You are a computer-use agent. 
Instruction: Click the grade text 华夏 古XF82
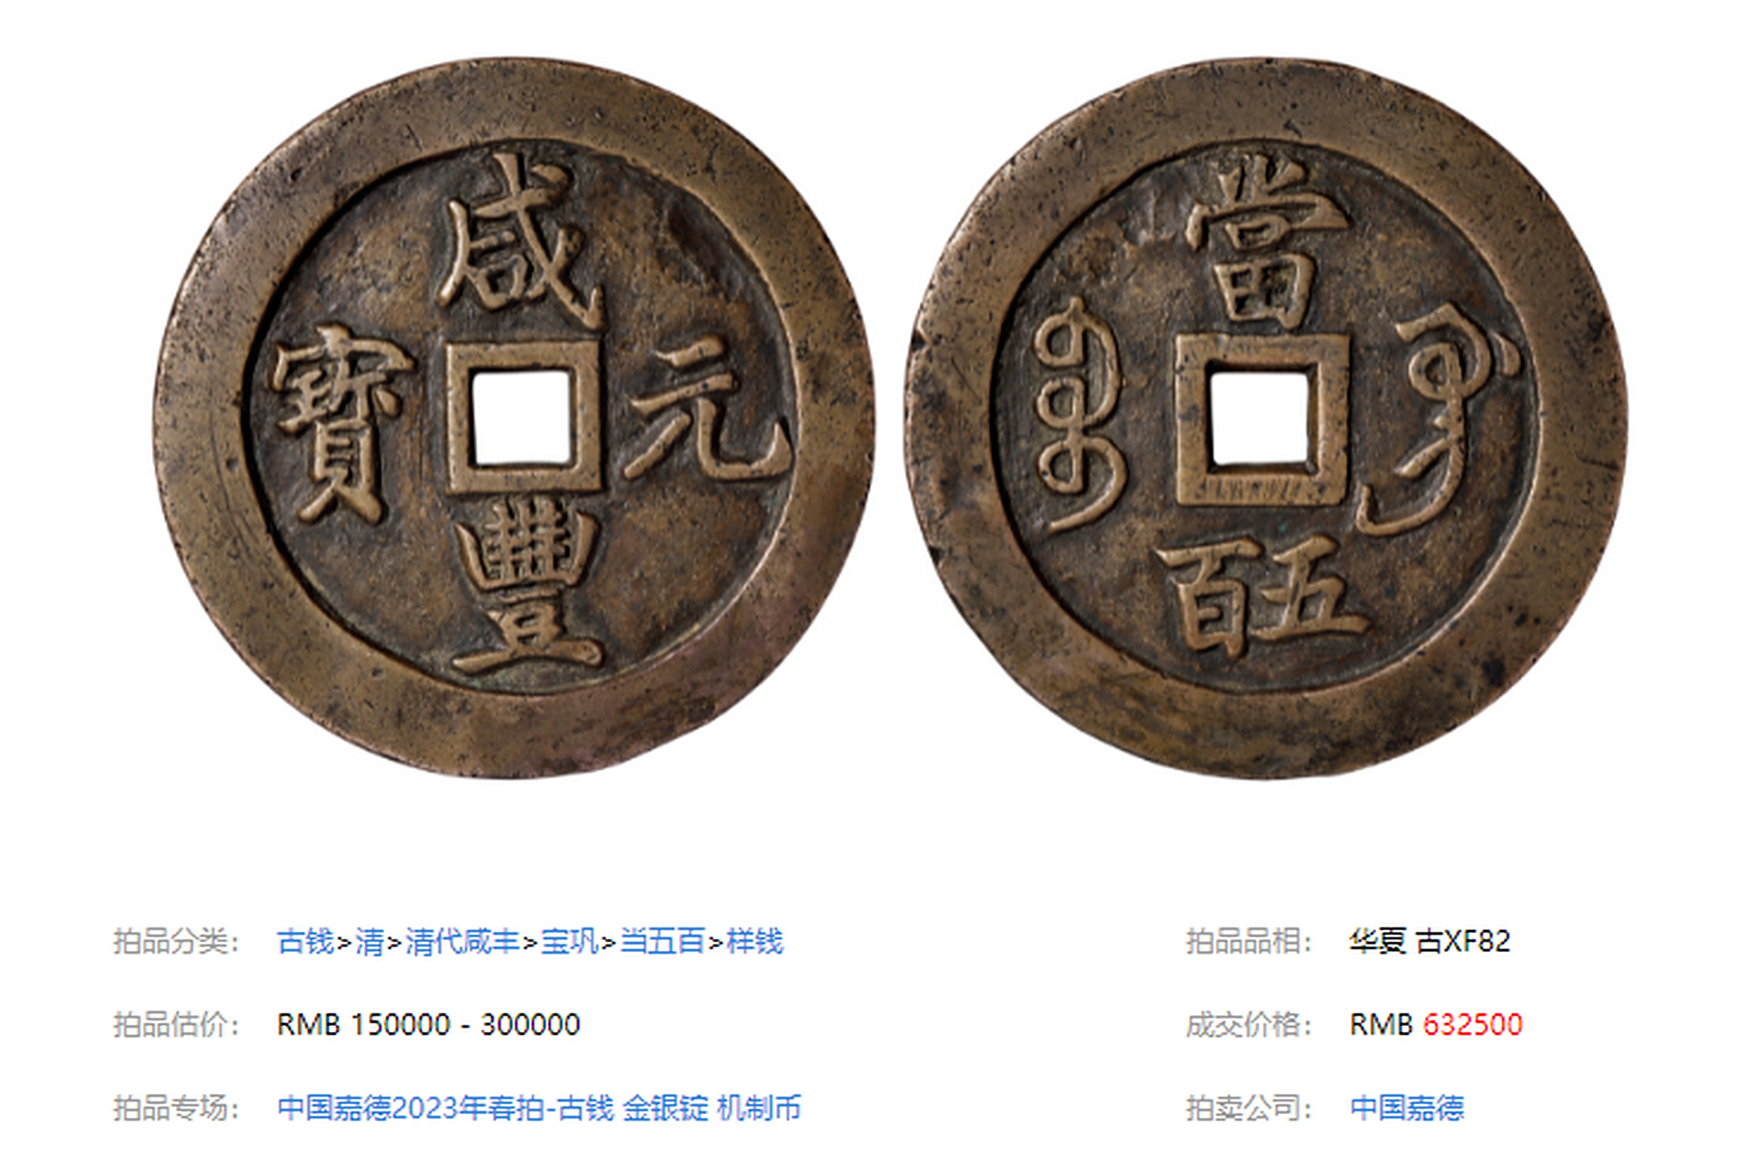click(x=1429, y=941)
